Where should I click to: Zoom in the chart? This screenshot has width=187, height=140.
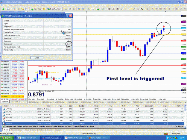point(79,9)
